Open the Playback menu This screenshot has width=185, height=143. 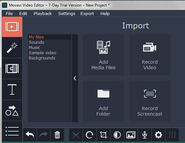(x=43, y=13)
